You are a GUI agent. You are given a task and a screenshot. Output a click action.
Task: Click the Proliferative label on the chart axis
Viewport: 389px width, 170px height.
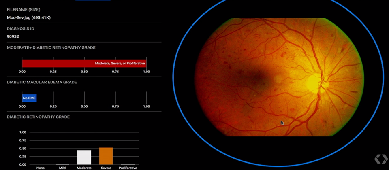[128, 168]
